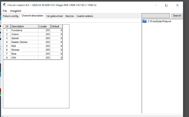Click the Description column header
Viewport: 189px width, 117px height.
[24, 26]
